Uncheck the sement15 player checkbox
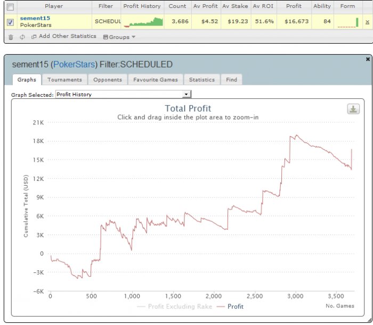373x325 pixels. tap(10, 22)
